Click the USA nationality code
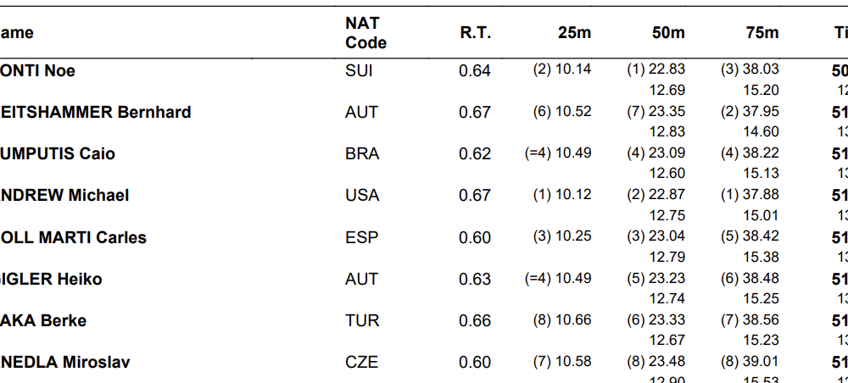The width and height of the screenshot is (848, 383). click(x=362, y=195)
